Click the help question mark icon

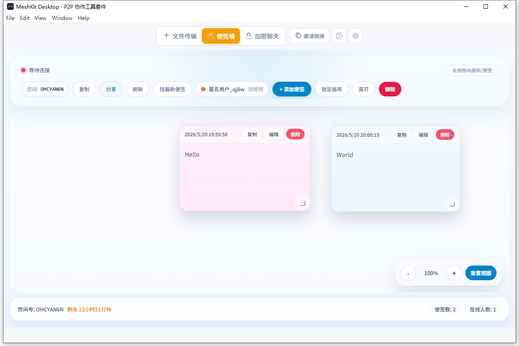tap(339, 36)
